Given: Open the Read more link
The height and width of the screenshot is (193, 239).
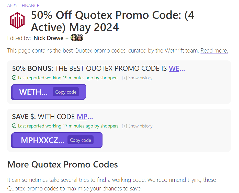Looking at the screenshot, I should (214, 50).
